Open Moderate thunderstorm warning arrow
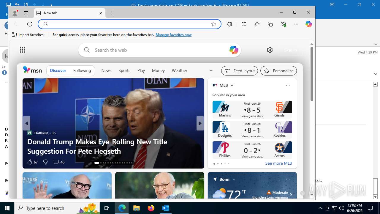 pyautogui.click(x=291, y=195)
